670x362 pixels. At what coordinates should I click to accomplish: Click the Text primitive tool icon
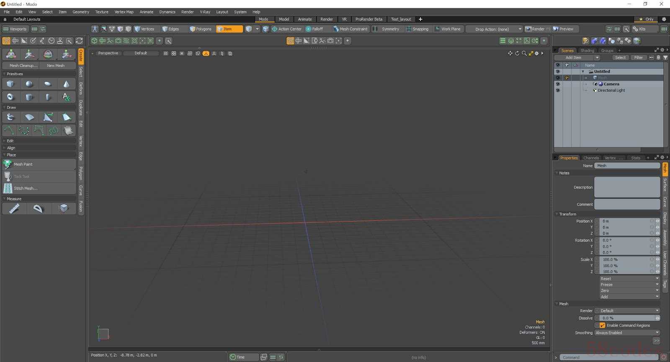pyautogui.click(x=66, y=97)
